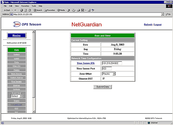
Task: Open the Controls edit link
Action: tap(17, 89)
